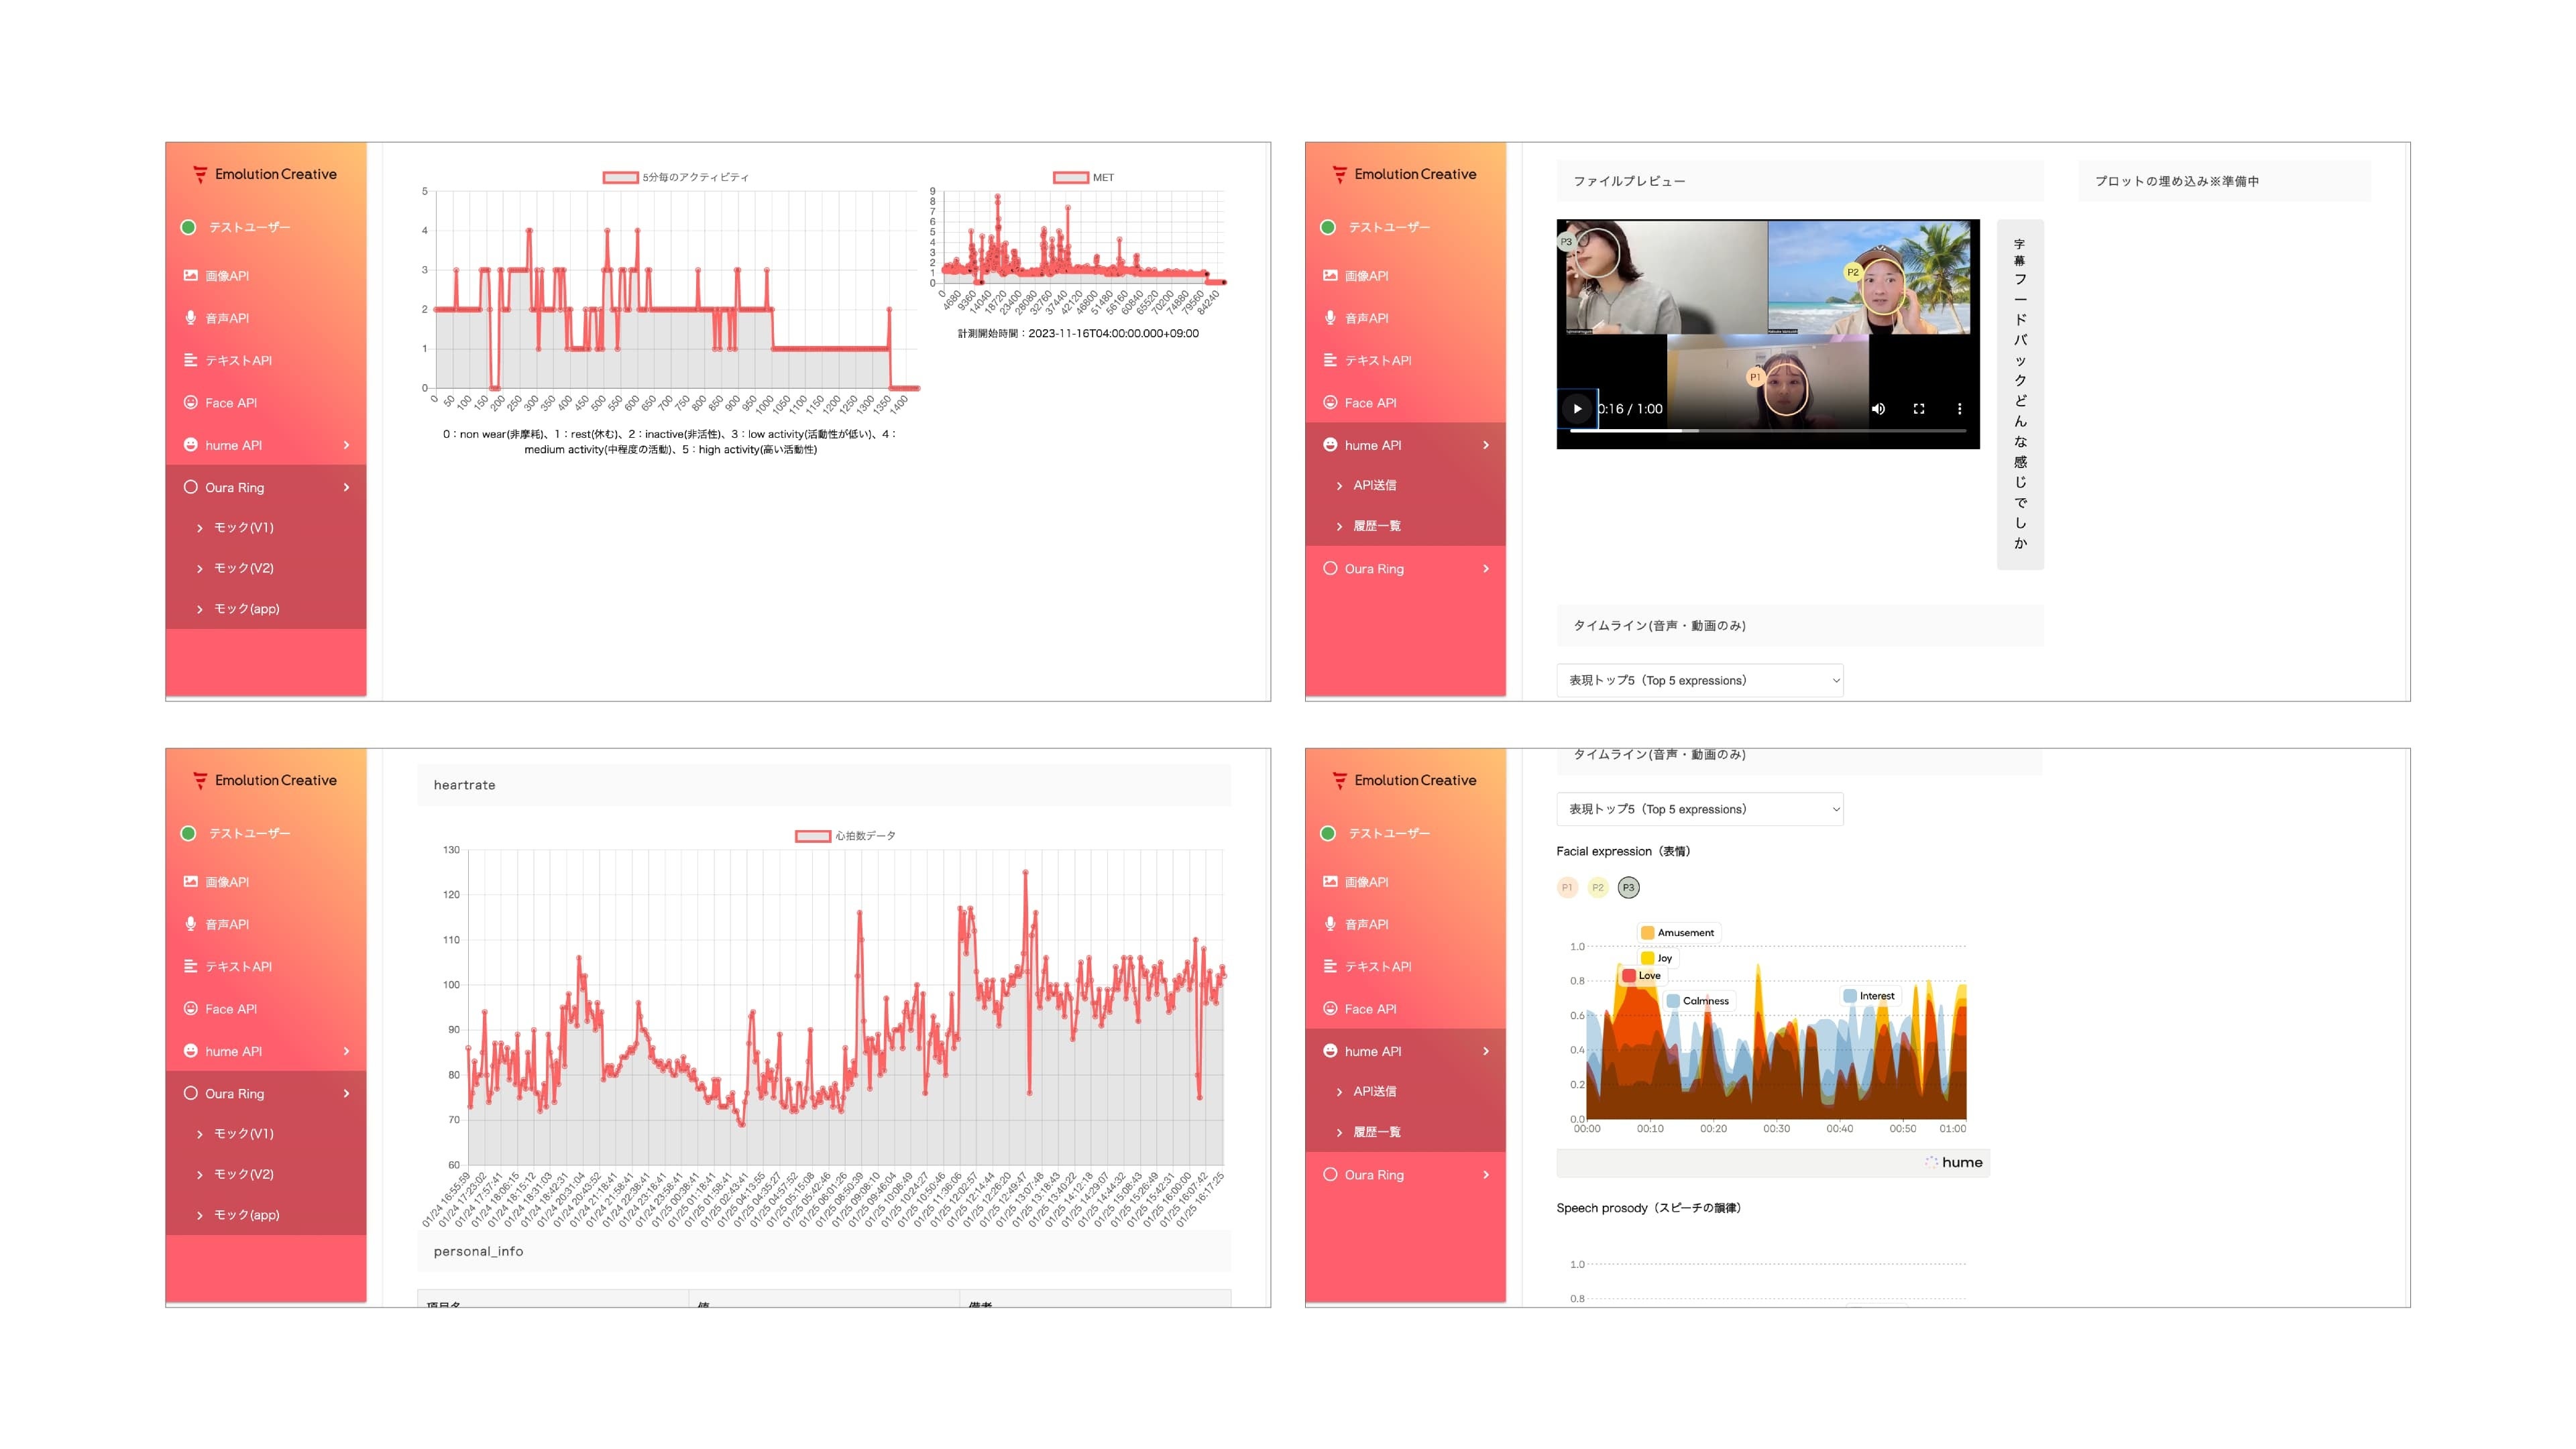This screenshot has height=1449, width=2576.
Task: Click the Oura Ring circle icon in the activity chart window
Action: pyautogui.click(x=190, y=487)
